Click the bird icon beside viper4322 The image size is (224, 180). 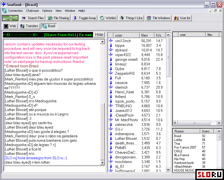pos(111,55)
